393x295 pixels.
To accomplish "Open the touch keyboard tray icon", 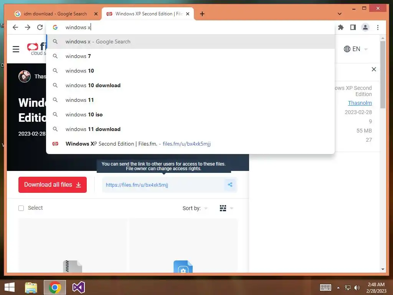I will click(325, 287).
